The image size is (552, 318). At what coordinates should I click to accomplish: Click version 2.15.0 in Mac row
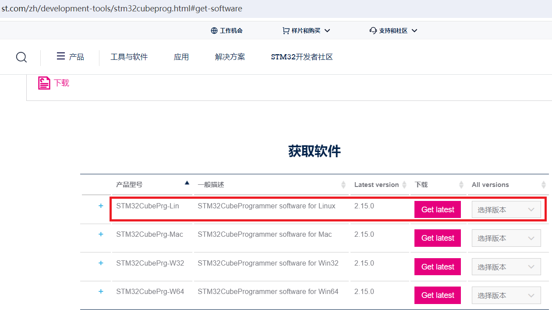pos(364,234)
